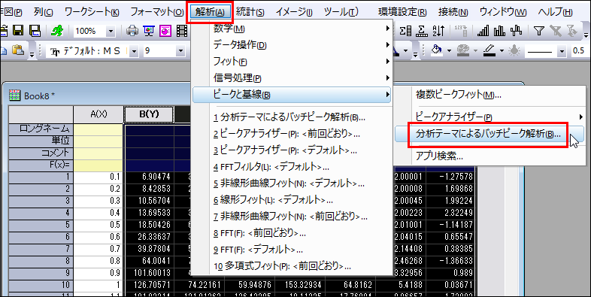Click the line width 0.5 field

[x=580, y=50]
